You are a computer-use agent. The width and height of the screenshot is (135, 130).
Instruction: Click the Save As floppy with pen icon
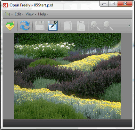click(x=53, y=26)
